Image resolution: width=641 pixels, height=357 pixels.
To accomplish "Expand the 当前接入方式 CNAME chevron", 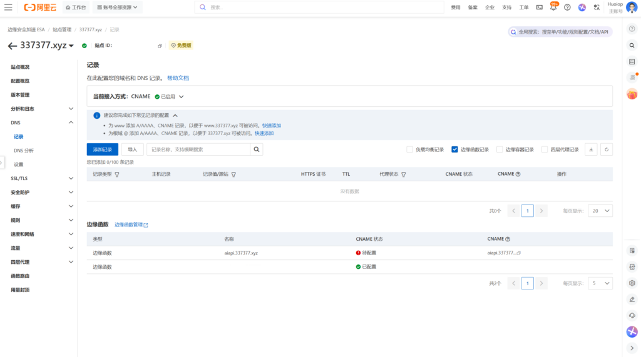I will (182, 97).
